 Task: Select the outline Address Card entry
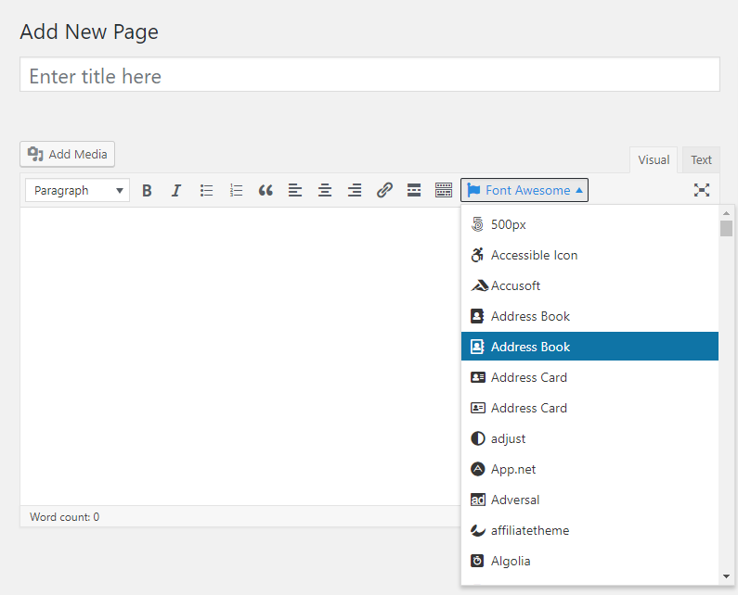tap(589, 408)
